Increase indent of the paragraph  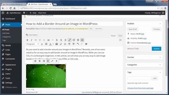pos(73,44)
